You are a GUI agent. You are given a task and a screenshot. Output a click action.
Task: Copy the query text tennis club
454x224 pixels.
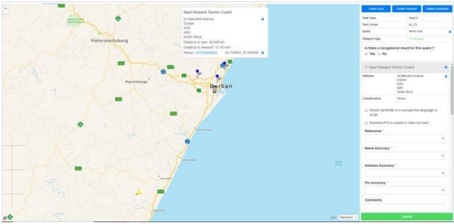tap(450, 31)
